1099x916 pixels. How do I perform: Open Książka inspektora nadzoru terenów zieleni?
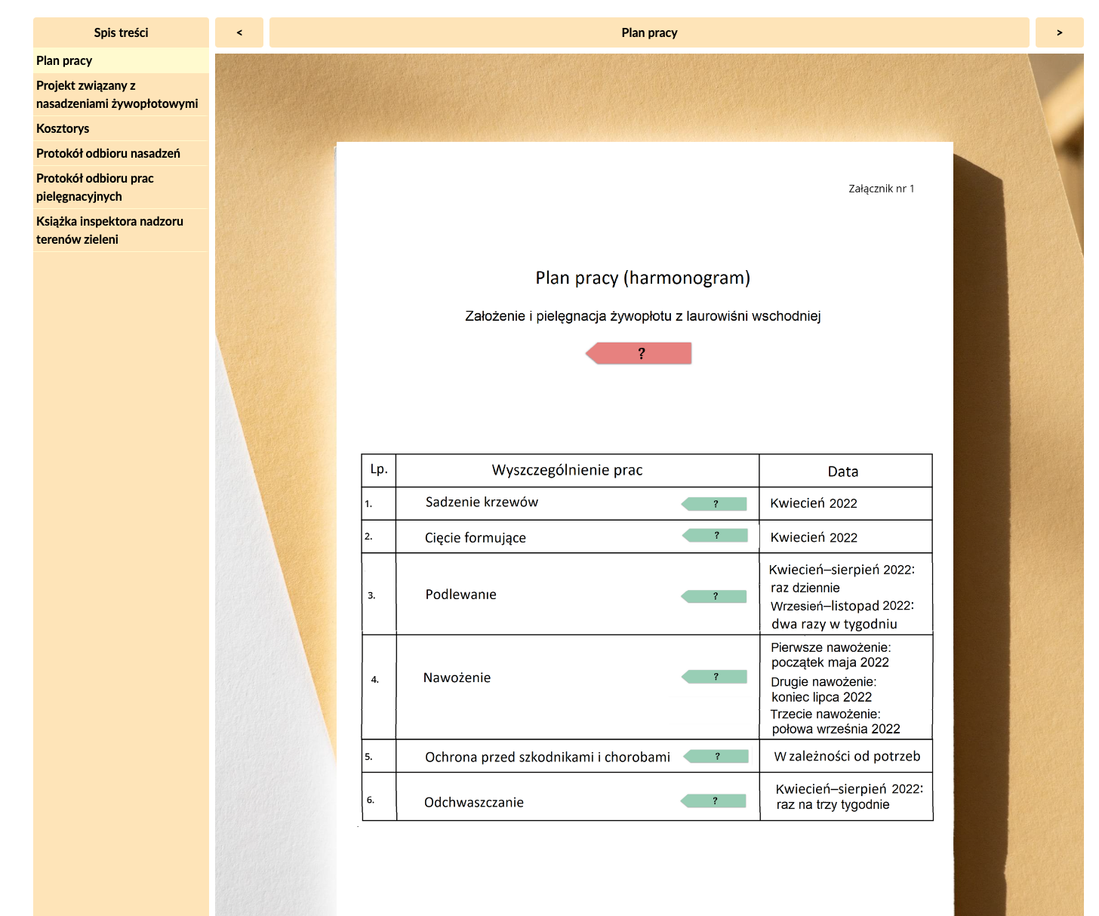(109, 230)
